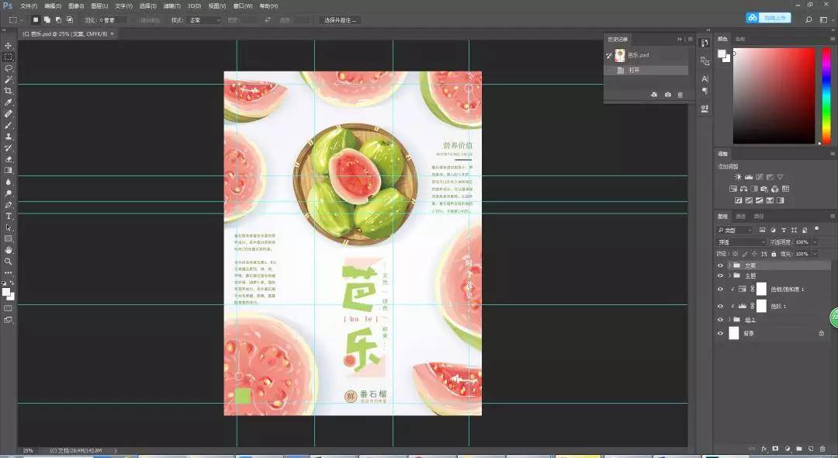The width and height of the screenshot is (838, 458).
Task: Click the cloud upload button in options bar
Action: [x=768, y=18]
